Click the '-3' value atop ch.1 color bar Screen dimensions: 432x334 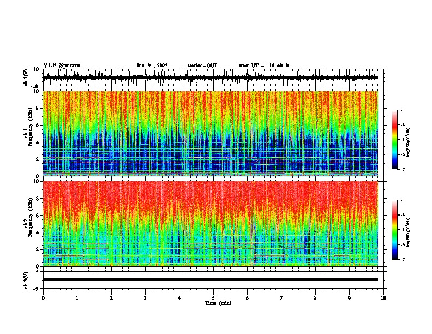(x=402, y=110)
